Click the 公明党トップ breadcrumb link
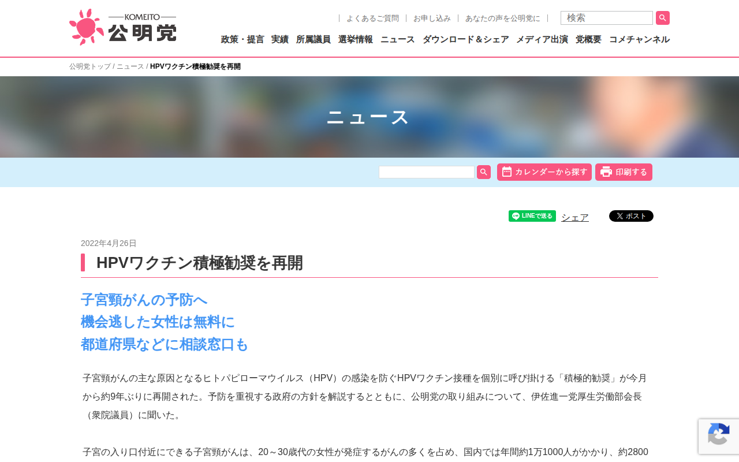 tap(90, 66)
